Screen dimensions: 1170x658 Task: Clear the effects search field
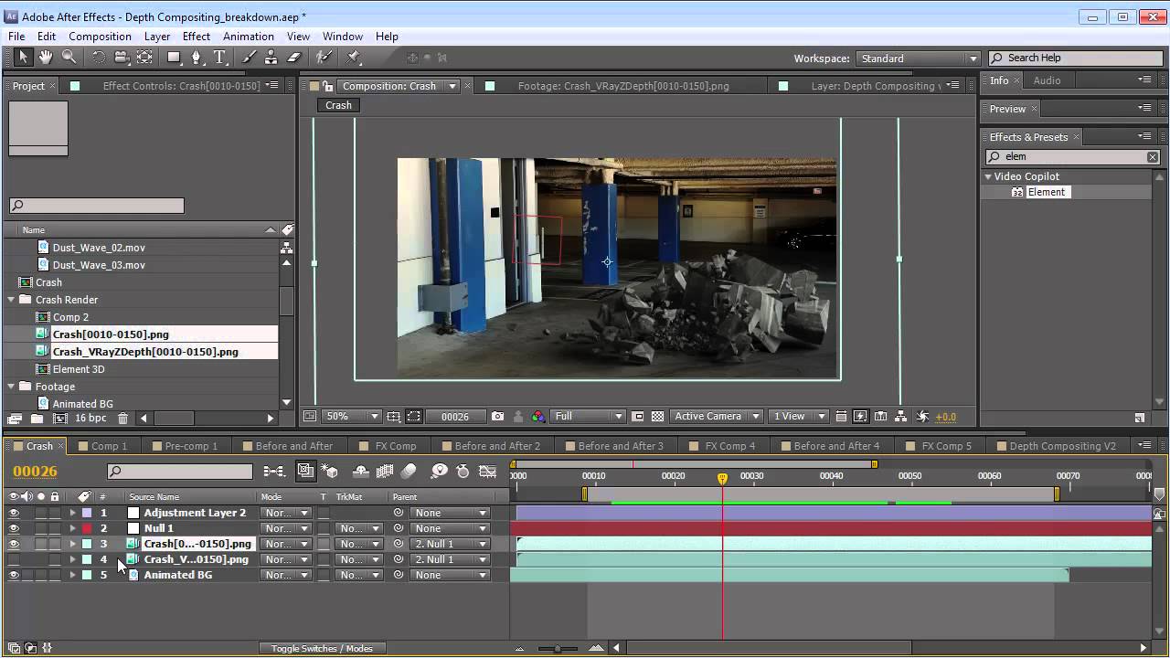coord(1153,156)
